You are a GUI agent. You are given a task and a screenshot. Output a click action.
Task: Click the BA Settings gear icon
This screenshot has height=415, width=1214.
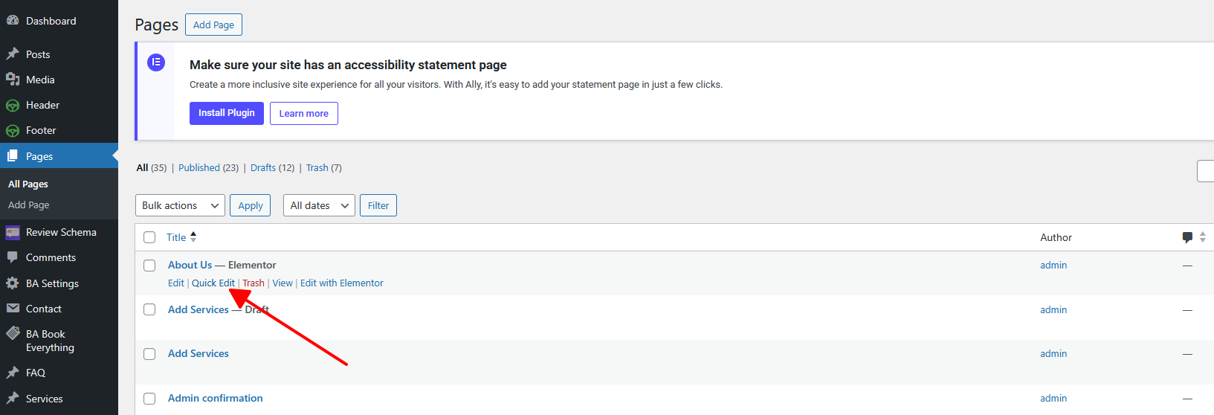[13, 283]
